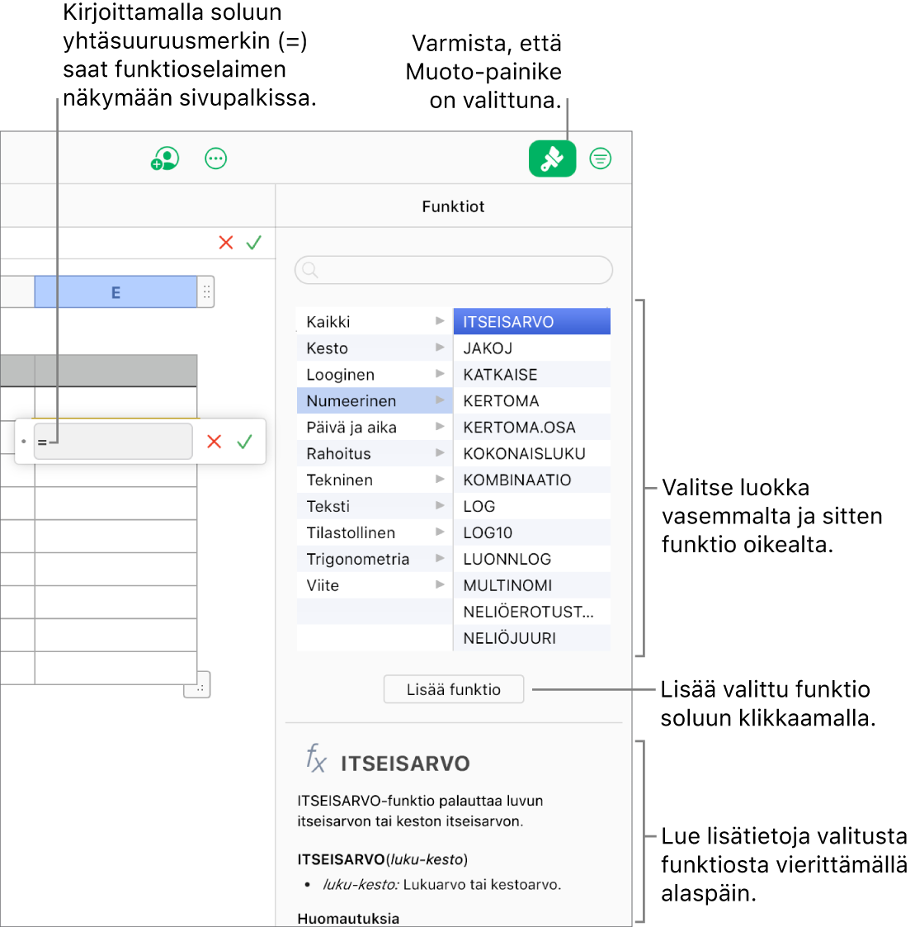Click the column E handle dots
Image resolution: width=915 pixels, height=927 pixels.
click(206, 291)
